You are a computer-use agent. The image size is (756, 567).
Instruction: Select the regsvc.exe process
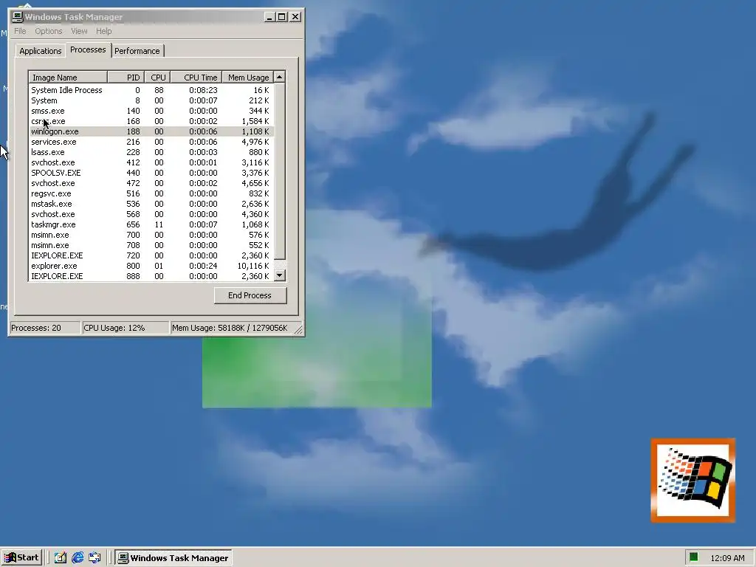pyautogui.click(x=151, y=193)
